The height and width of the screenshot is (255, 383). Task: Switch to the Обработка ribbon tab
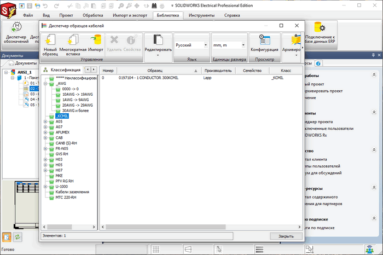coord(93,15)
